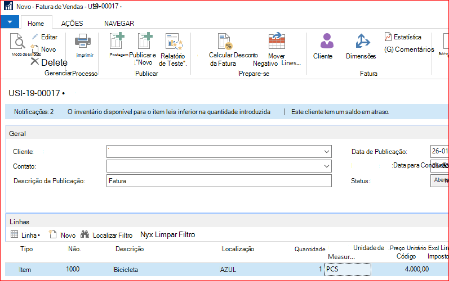Click the Contato input field
Viewport: 449px width, 281px height.
coord(219,166)
